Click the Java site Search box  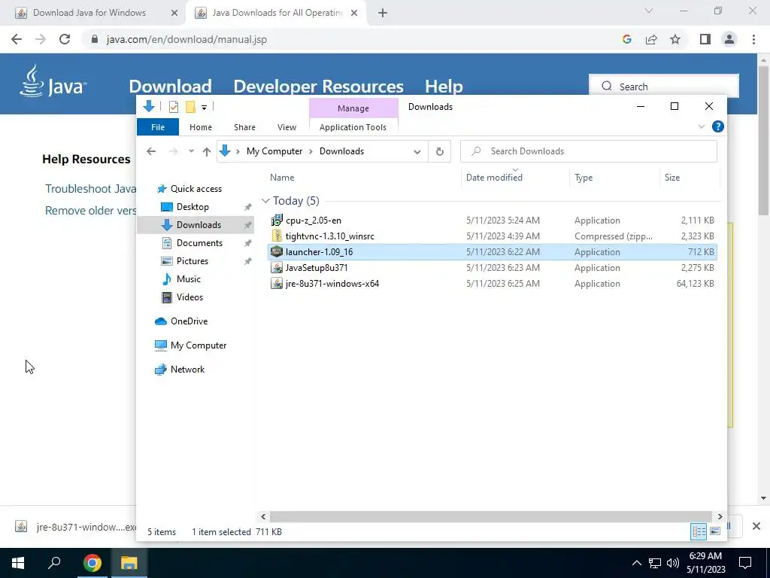click(x=663, y=87)
